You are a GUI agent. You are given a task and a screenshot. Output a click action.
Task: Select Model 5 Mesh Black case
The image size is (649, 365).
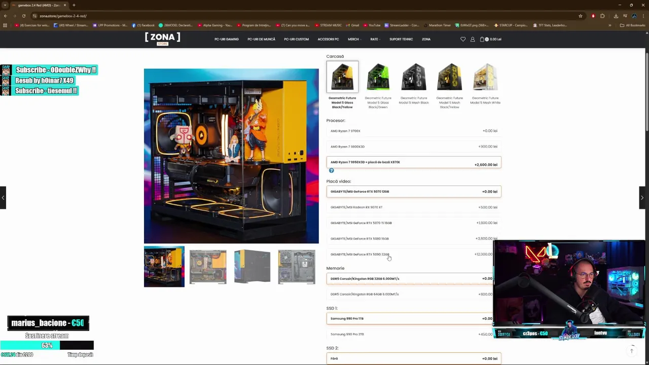click(x=414, y=77)
